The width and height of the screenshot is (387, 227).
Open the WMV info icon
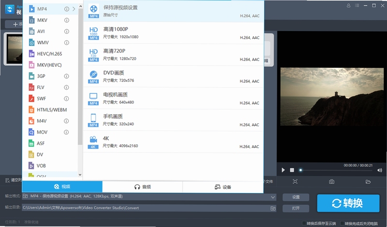[67, 43]
